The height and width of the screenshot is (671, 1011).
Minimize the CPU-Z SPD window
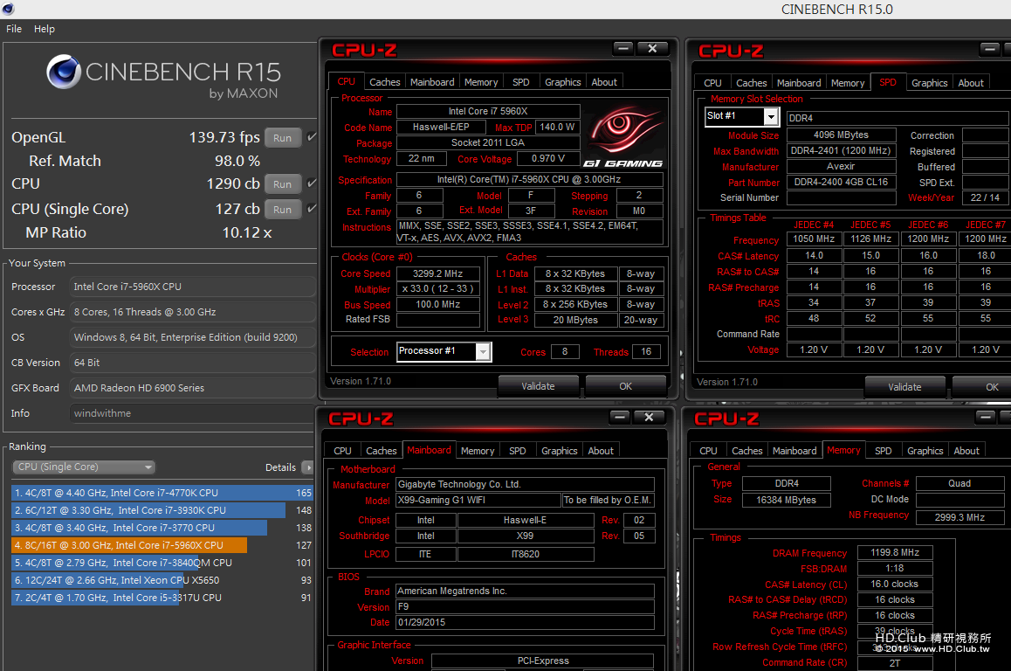click(x=990, y=49)
